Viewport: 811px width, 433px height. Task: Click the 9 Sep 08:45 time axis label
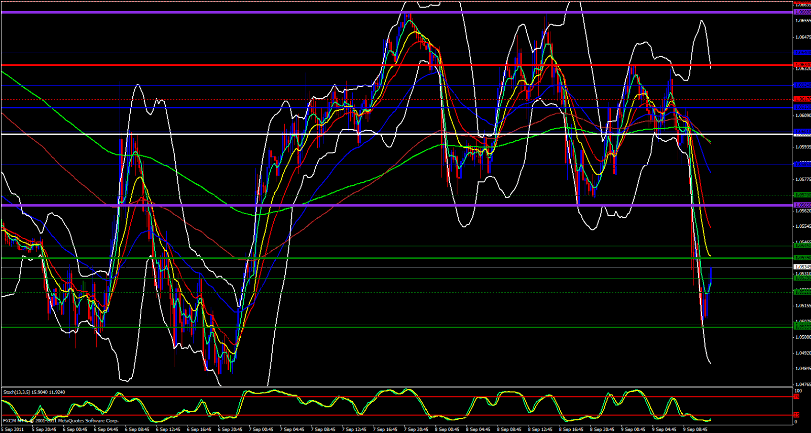point(694,429)
